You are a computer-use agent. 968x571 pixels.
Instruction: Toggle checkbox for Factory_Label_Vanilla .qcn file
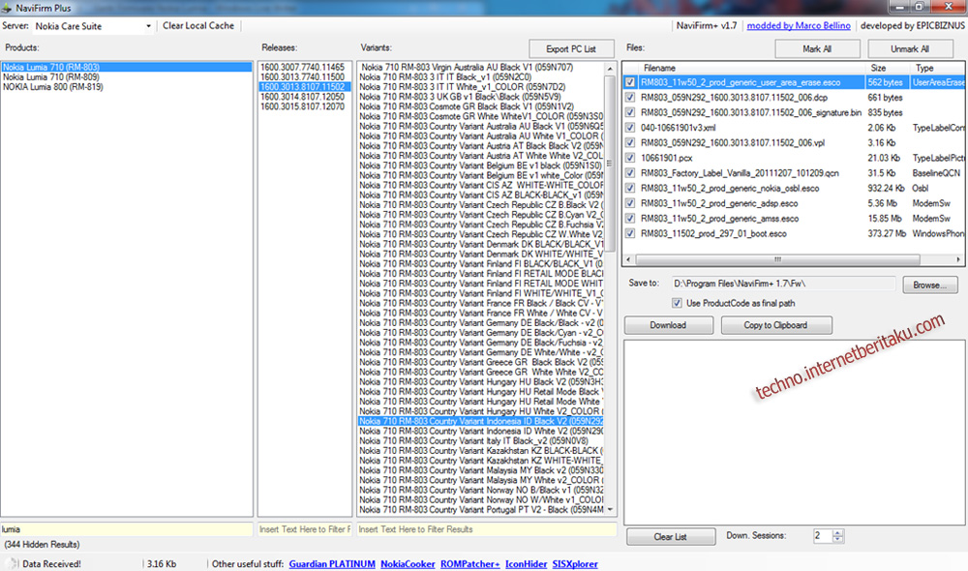(630, 173)
